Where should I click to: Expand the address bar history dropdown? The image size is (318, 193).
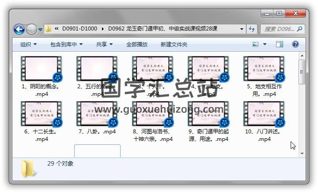click(x=242, y=29)
